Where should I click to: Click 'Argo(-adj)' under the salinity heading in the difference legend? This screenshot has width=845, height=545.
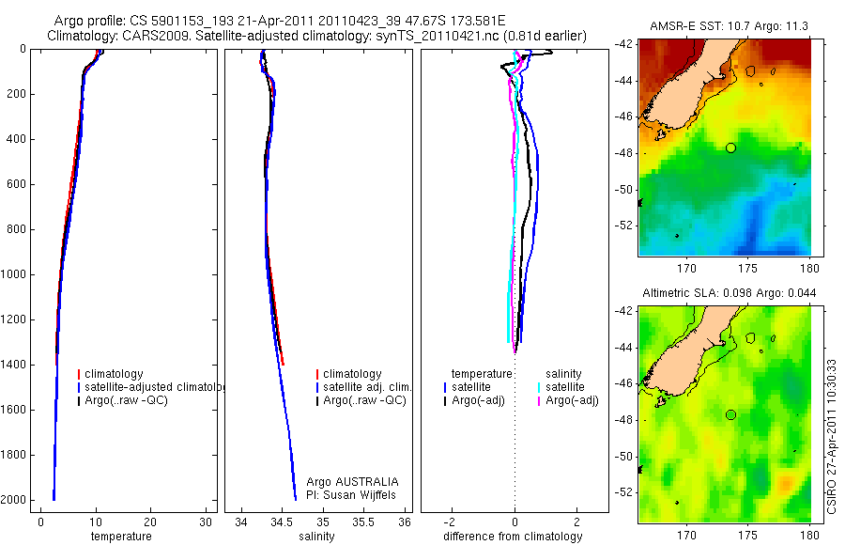pos(572,400)
